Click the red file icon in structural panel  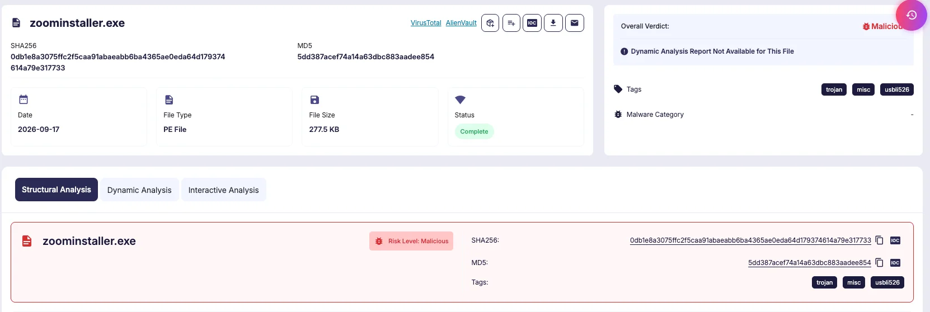click(x=27, y=241)
